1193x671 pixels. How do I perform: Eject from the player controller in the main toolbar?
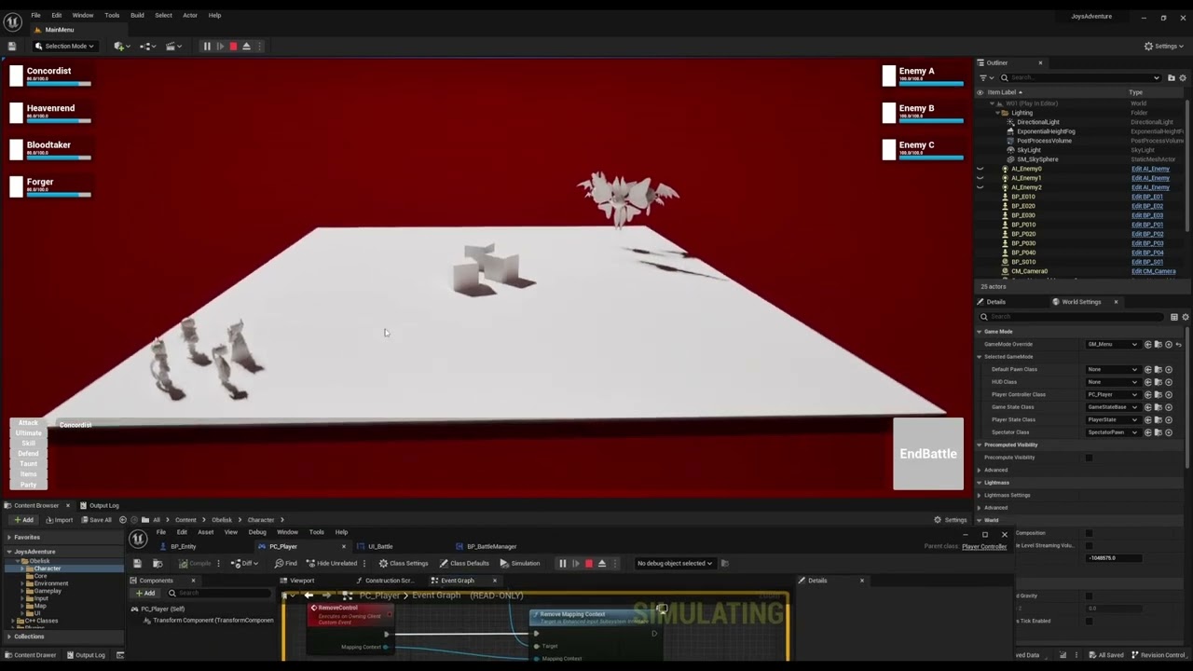click(246, 46)
